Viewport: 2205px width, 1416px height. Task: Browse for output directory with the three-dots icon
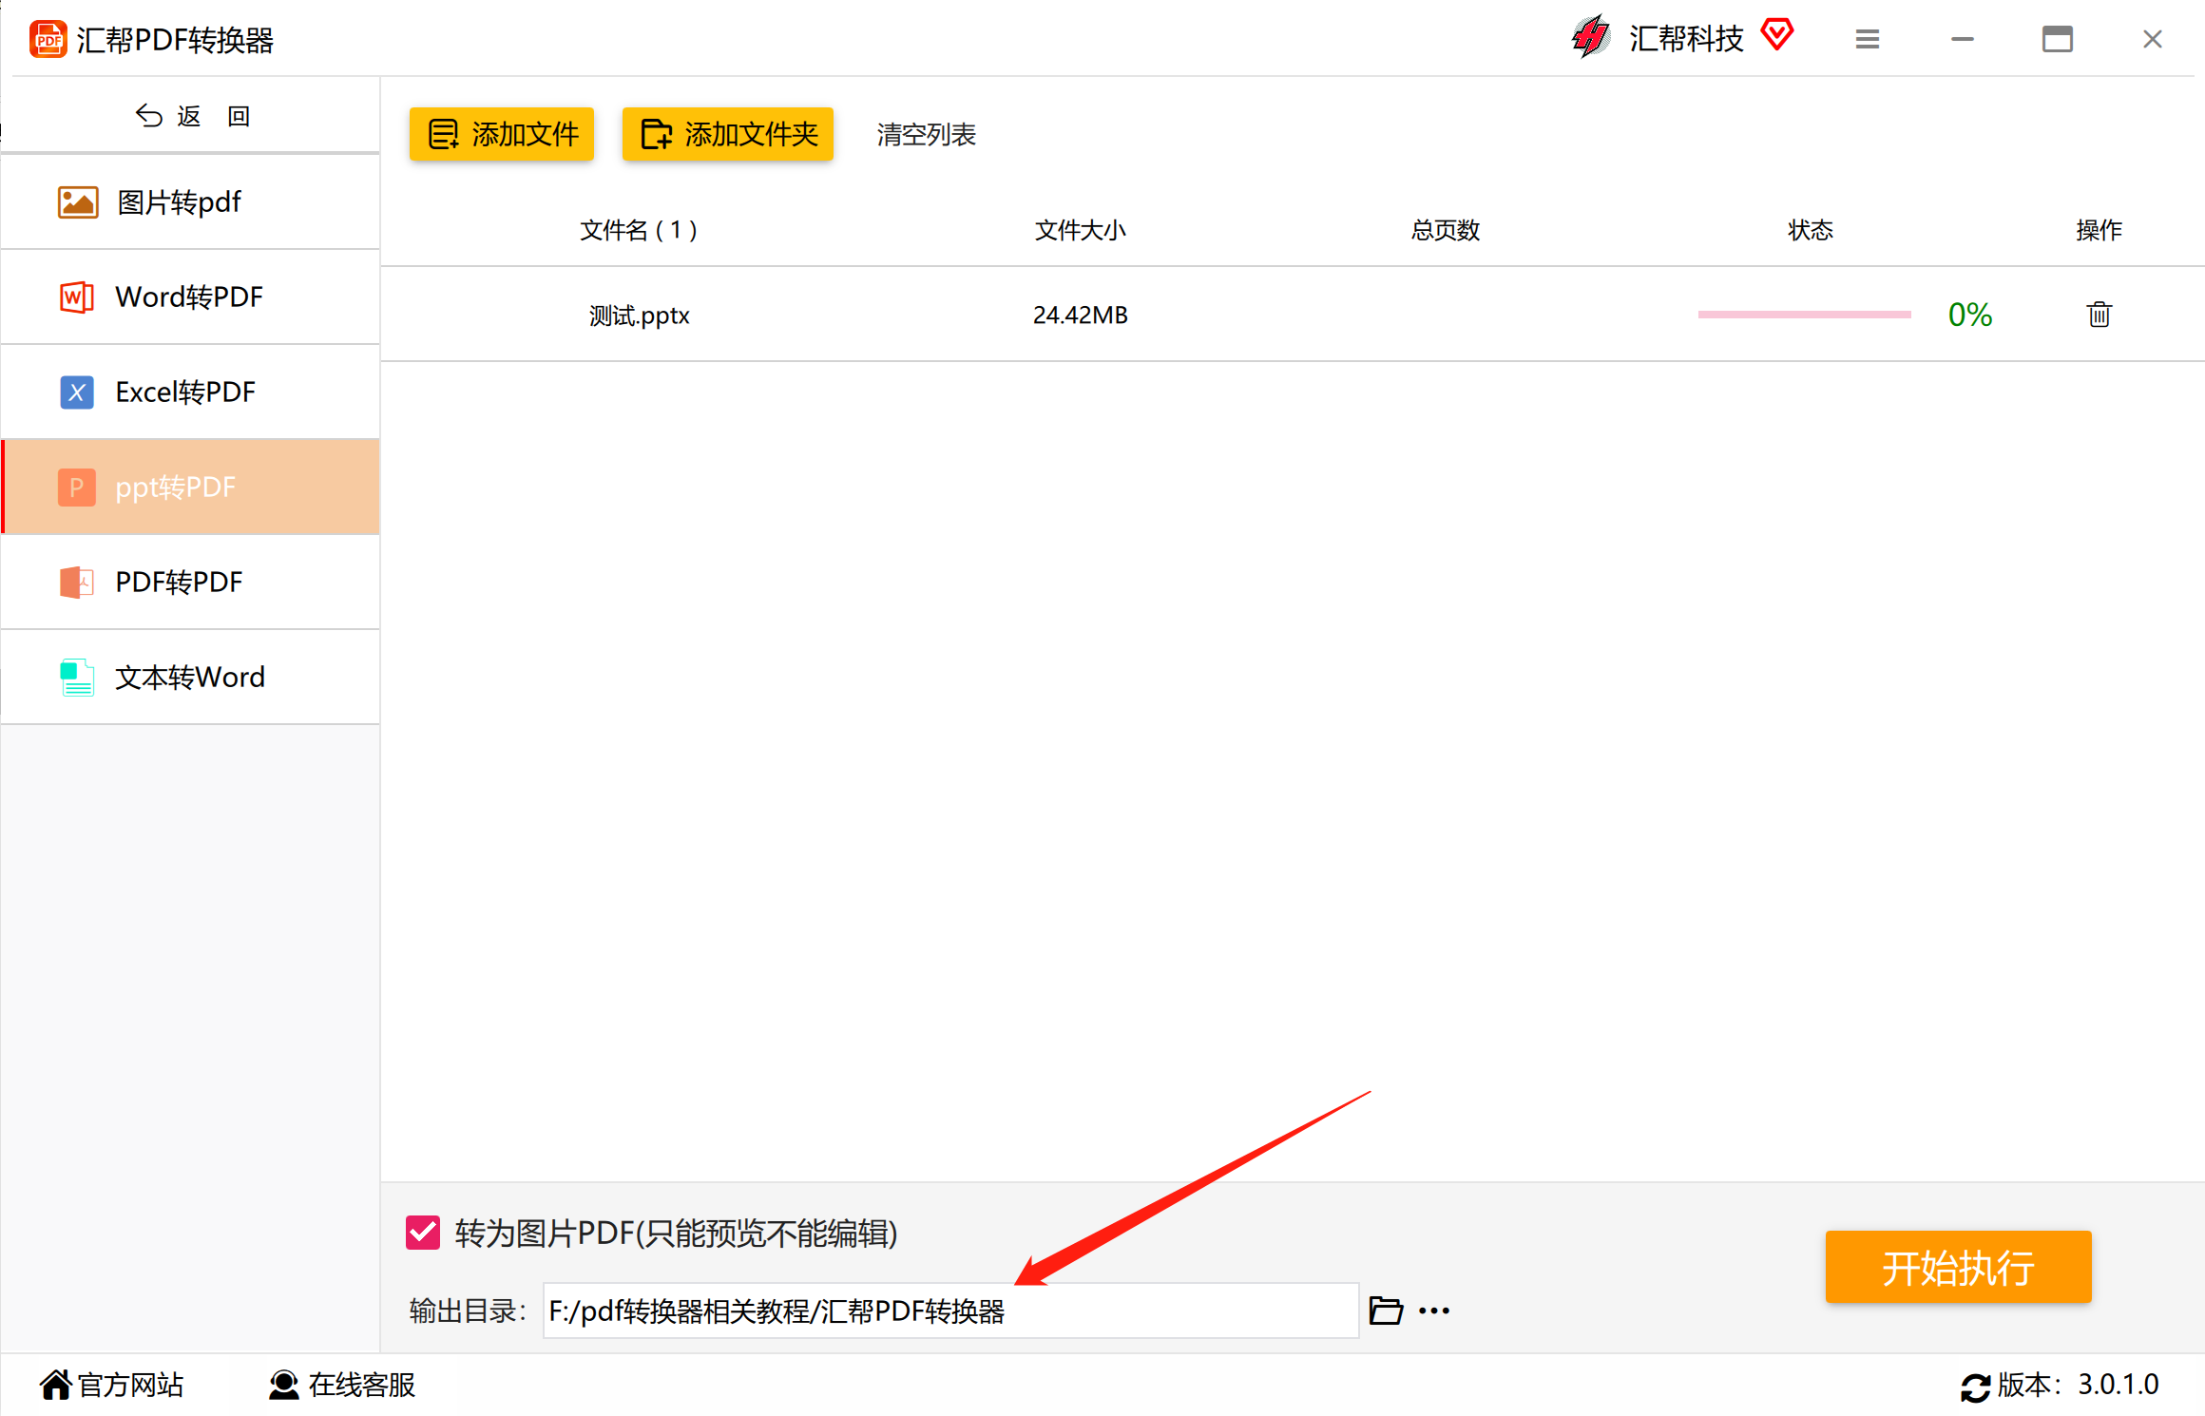tap(1433, 1311)
